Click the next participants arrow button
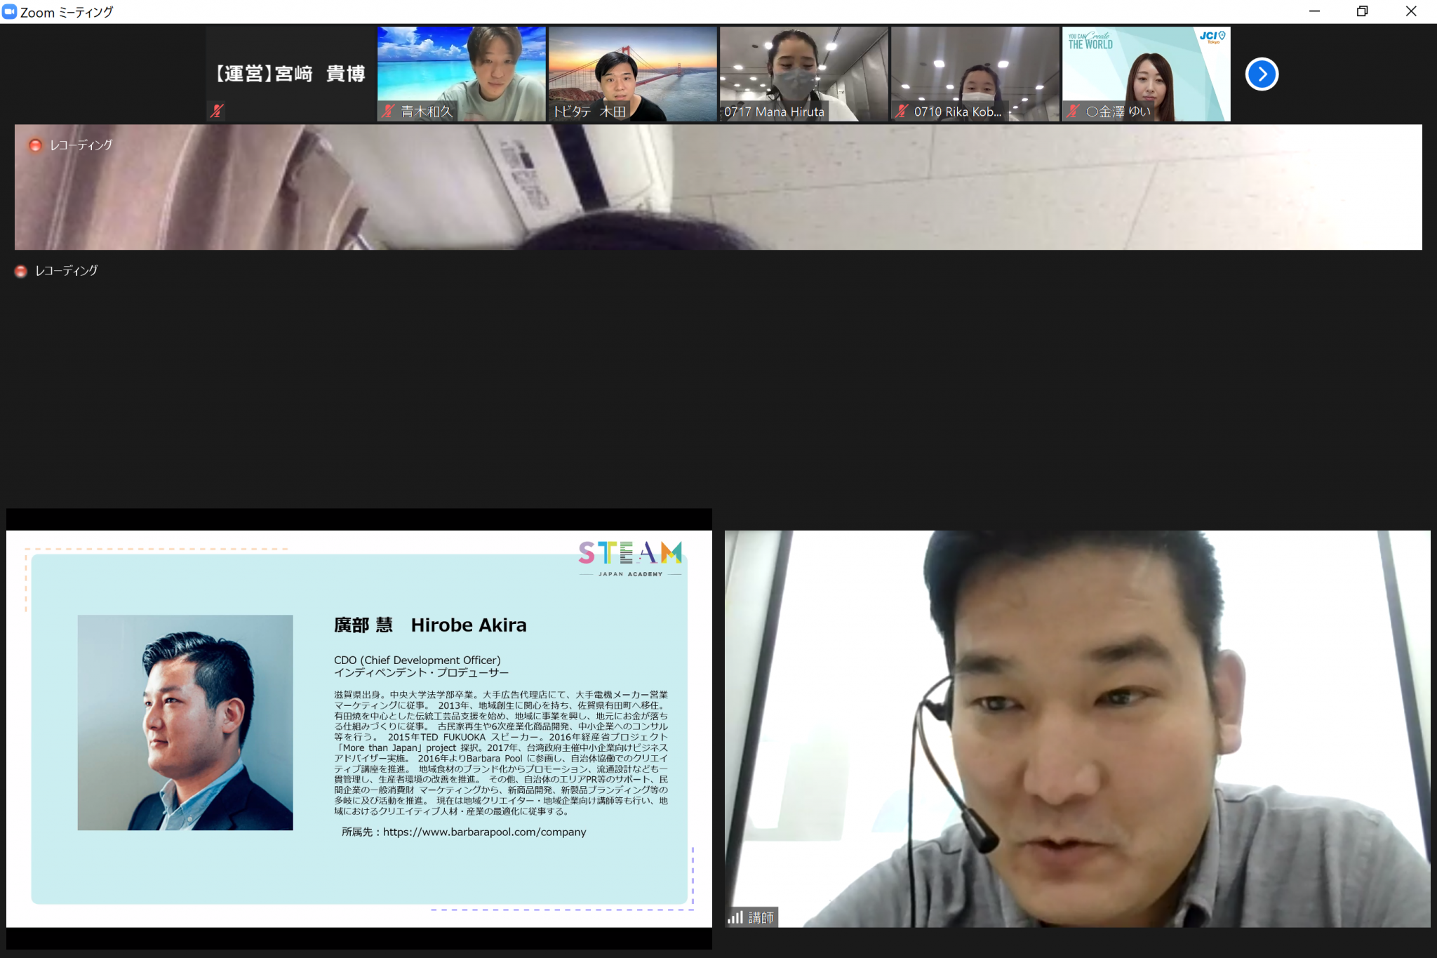 tap(1262, 74)
